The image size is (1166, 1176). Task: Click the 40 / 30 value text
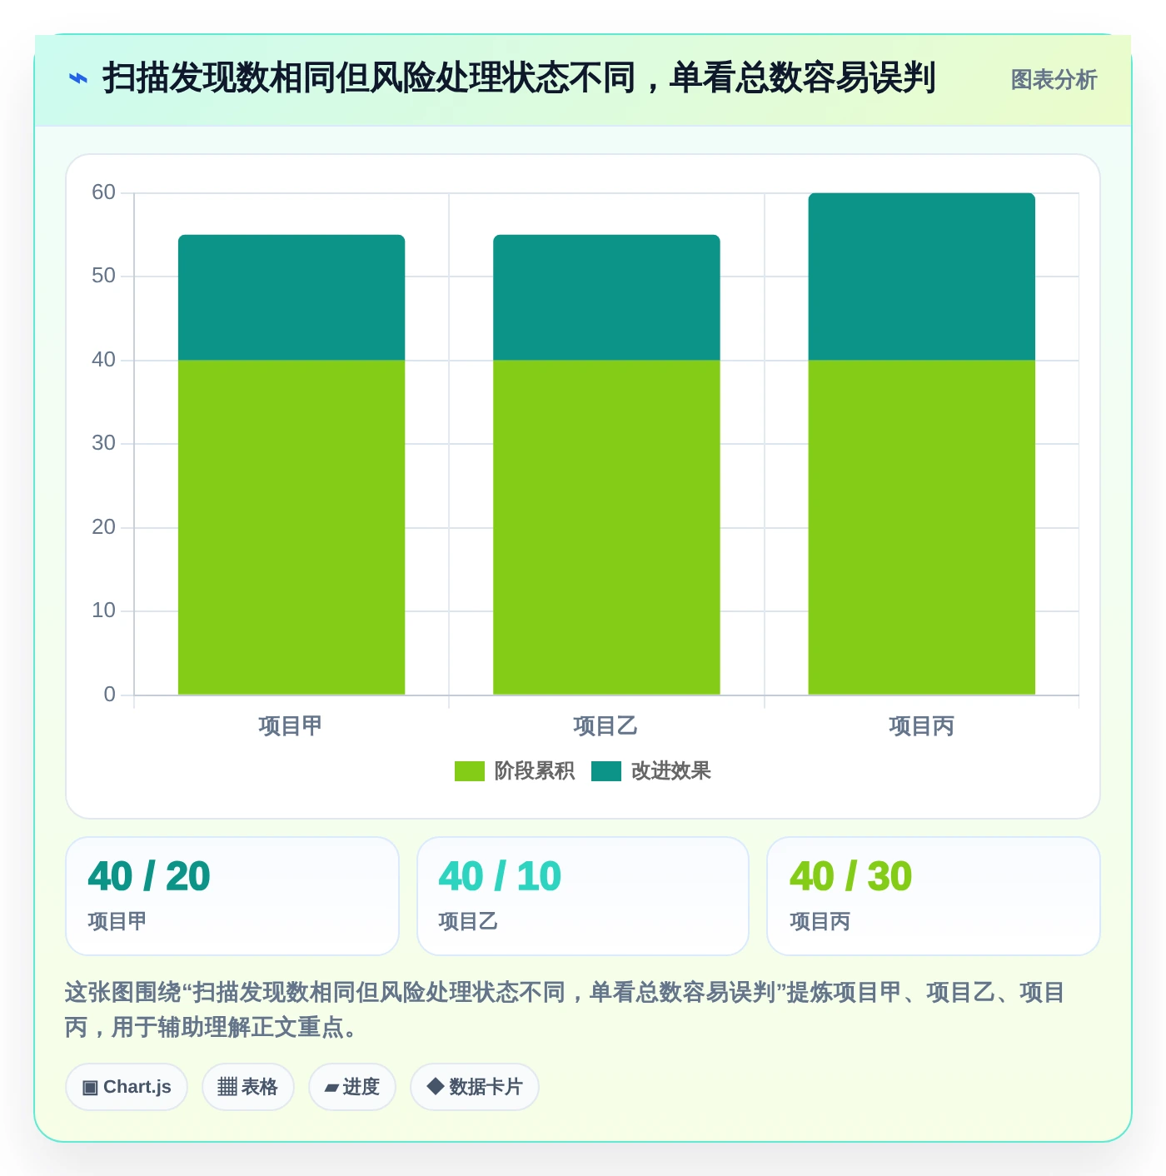(x=851, y=877)
